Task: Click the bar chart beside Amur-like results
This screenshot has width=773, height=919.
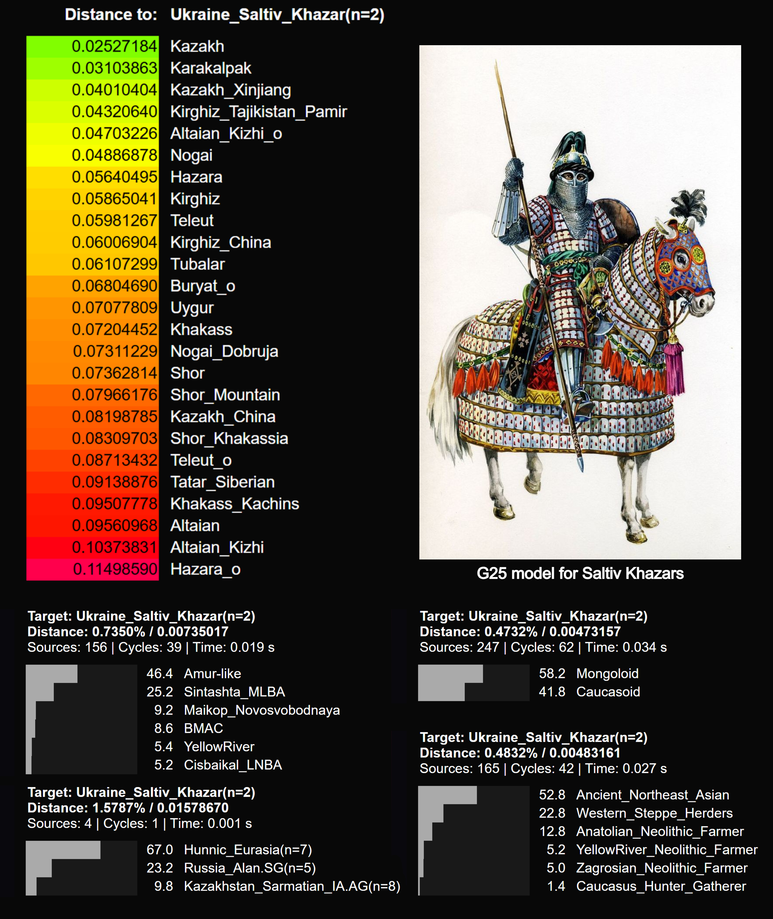Action: 81,719
